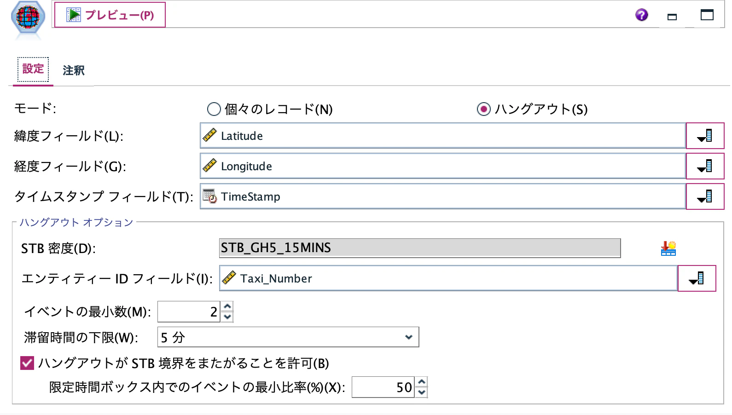The image size is (732, 415).
Task: Click the Latitude field box
Action: coord(443,136)
